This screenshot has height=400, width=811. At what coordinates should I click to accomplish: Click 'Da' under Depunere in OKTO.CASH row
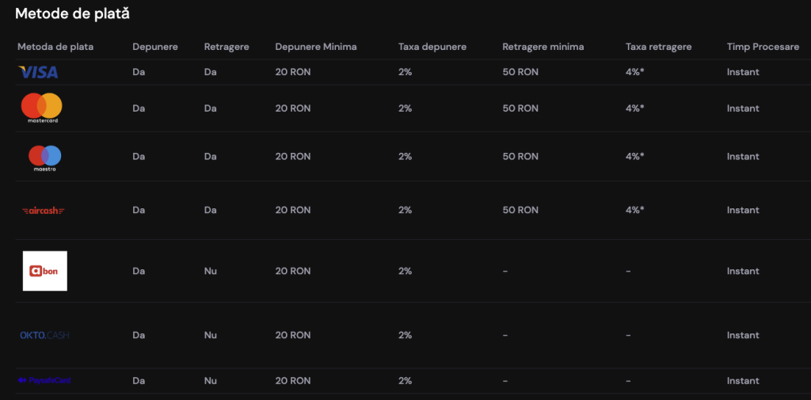click(x=139, y=335)
